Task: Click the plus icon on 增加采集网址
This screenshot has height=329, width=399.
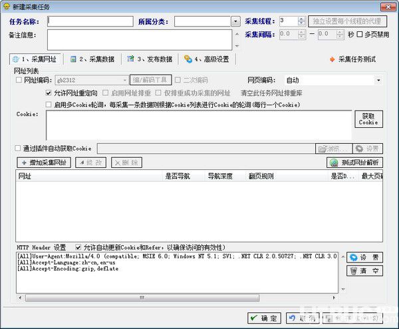Action: 24,163
